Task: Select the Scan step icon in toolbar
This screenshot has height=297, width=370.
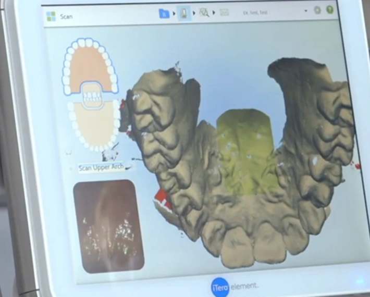Action: pos(184,13)
